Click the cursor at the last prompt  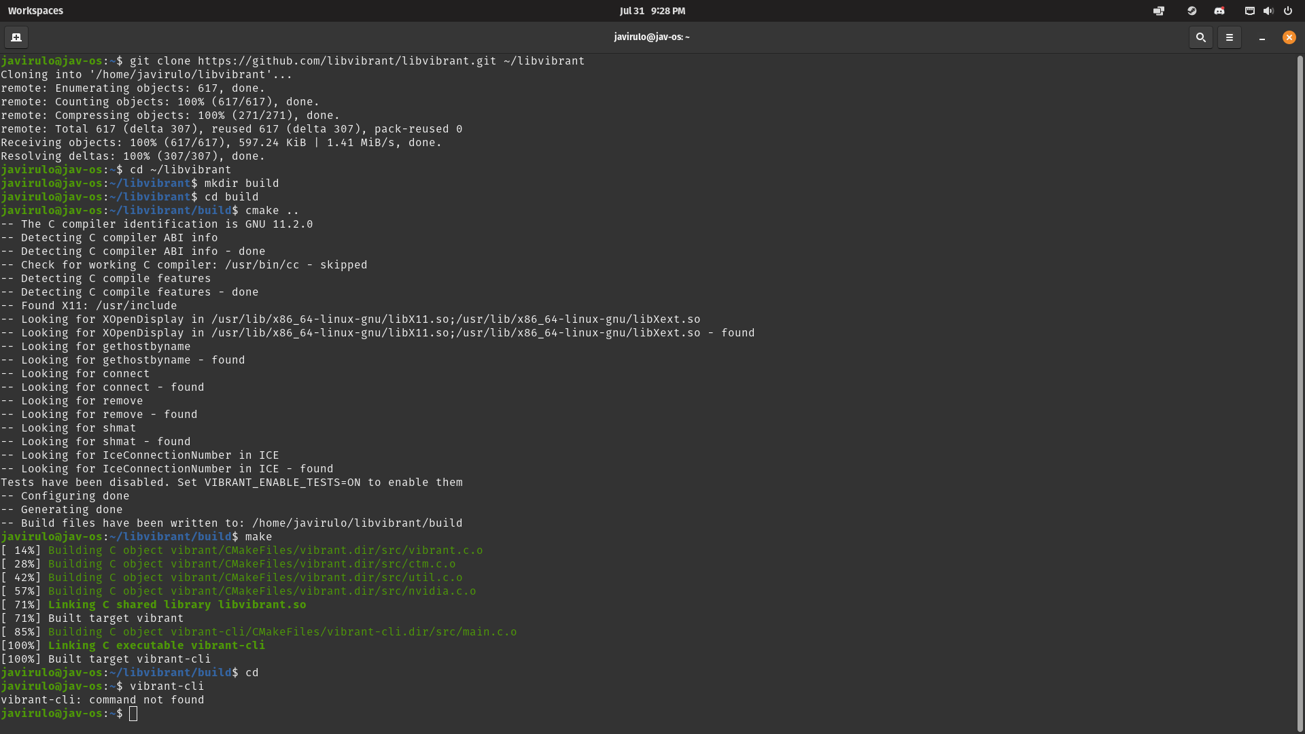(x=133, y=713)
